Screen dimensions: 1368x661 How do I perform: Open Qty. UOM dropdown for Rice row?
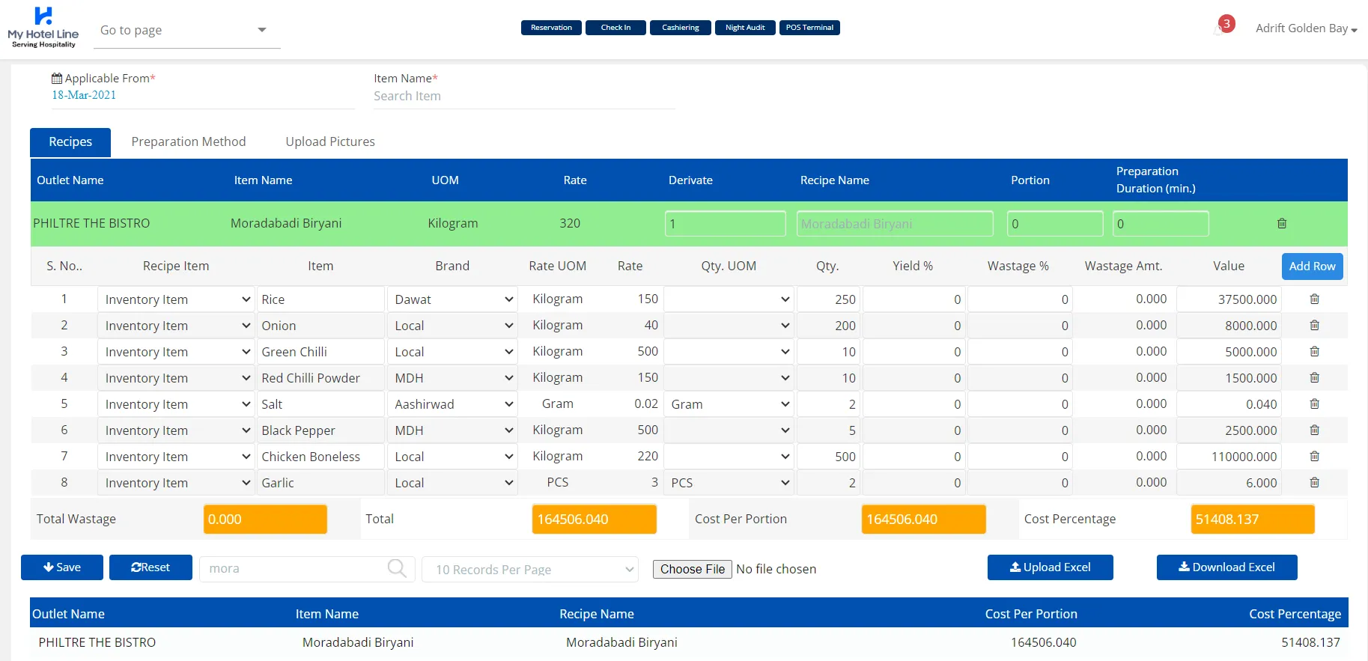pyautogui.click(x=729, y=299)
